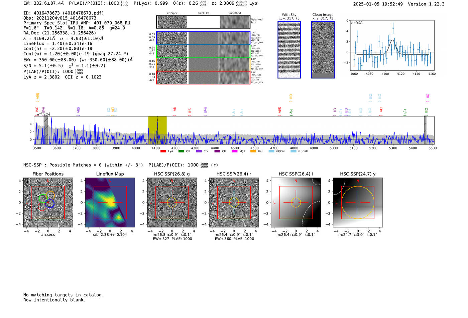Click the Obs: 20211204v015 line

click(x=60, y=18)
